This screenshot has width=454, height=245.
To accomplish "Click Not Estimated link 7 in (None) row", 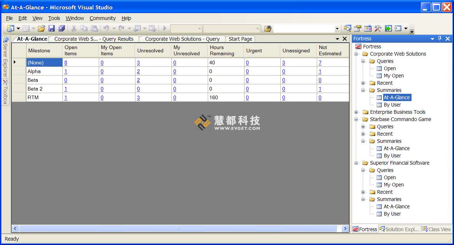I will coord(320,63).
